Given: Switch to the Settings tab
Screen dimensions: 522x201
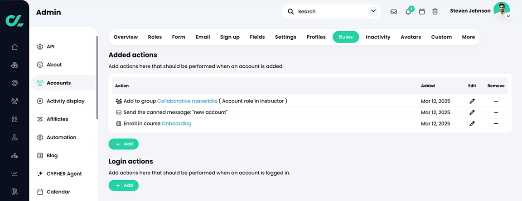Looking at the screenshot, I should coord(285,37).
